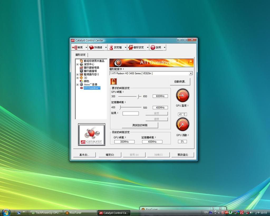Click the 測試自訂時脈 button

140,125
